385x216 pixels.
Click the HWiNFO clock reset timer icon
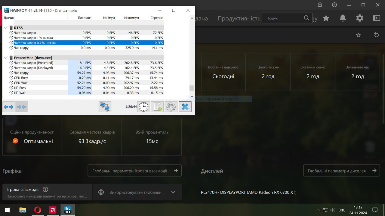[x=144, y=107]
